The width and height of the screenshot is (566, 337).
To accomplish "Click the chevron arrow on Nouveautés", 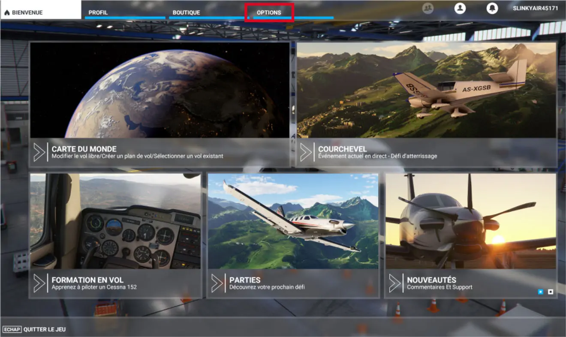I will [x=394, y=283].
